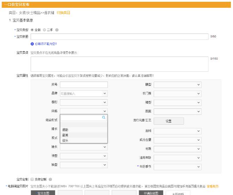Screen dimensions: 233x195
Task: Click the gray help icon beside 支持定制
Action: point(51,179)
